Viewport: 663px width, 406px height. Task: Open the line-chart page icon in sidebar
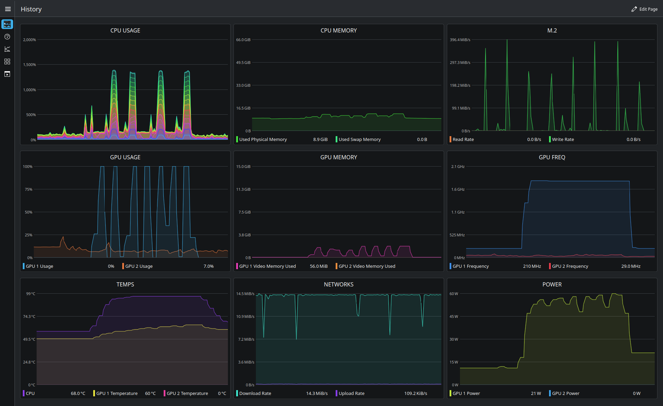[x=7, y=49]
